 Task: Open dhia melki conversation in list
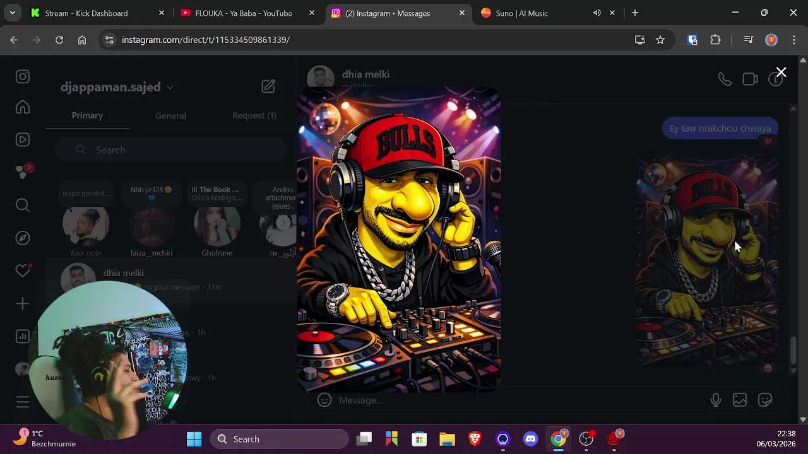(170, 280)
